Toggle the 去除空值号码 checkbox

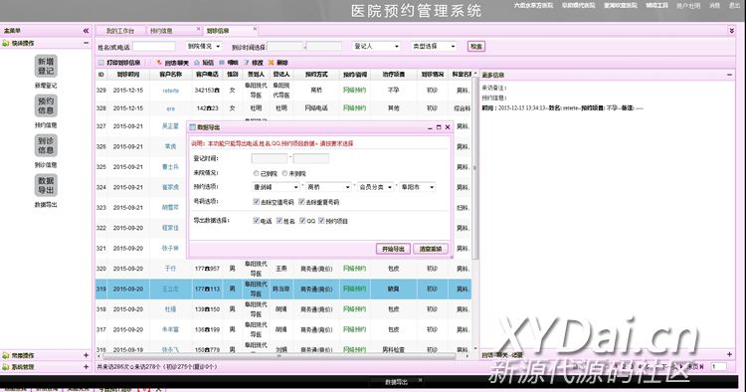click(256, 202)
